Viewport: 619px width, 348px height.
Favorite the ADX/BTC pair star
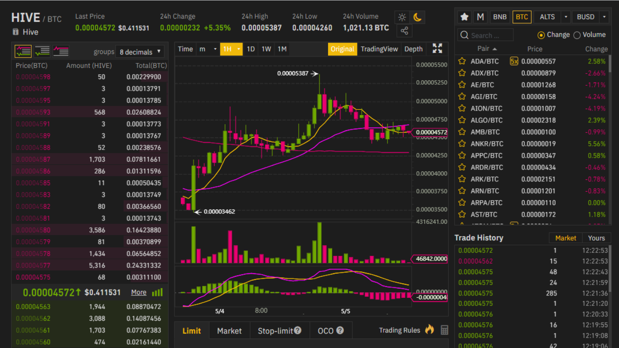(x=462, y=73)
